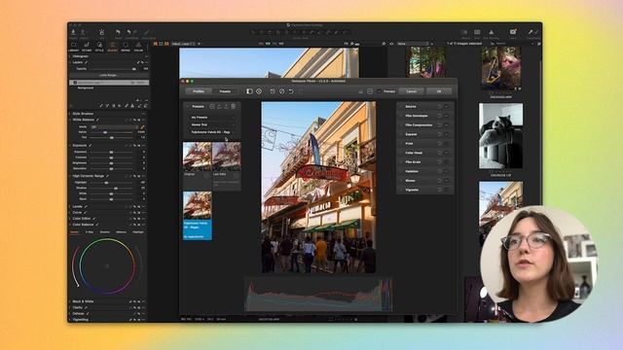Open the Style tool tab

pyautogui.click(x=99, y=46)
